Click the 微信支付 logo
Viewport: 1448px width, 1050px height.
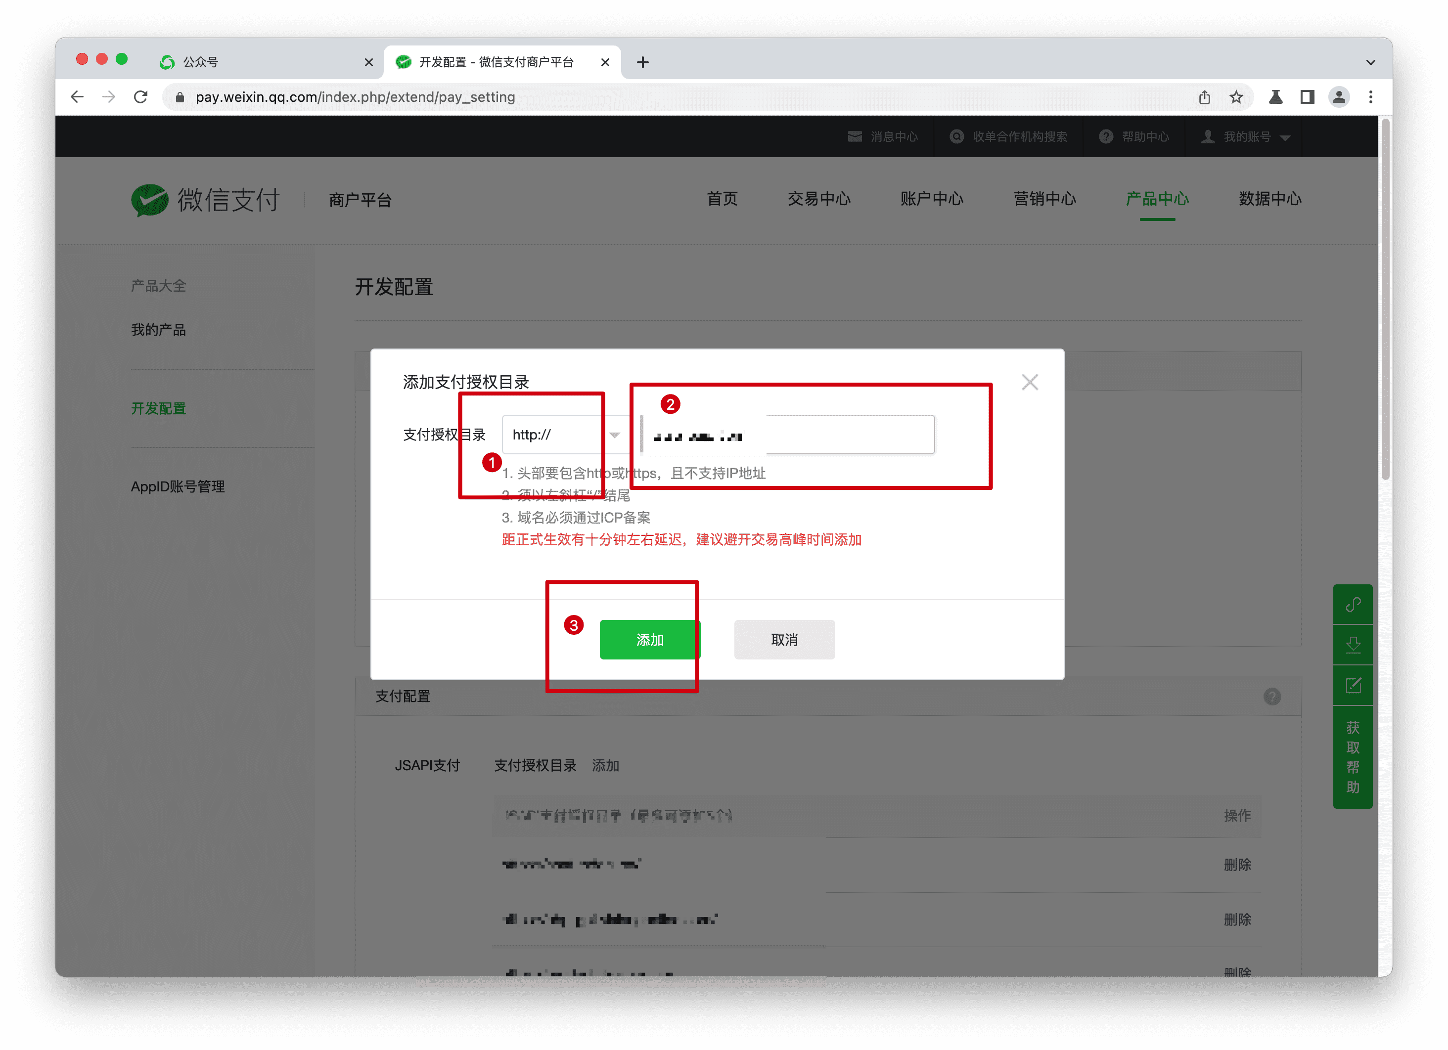click(206, 200)
